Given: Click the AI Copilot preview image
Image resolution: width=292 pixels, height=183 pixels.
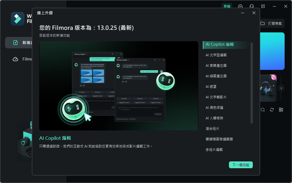Looking at the screenshot, I should tap(119, 86).
